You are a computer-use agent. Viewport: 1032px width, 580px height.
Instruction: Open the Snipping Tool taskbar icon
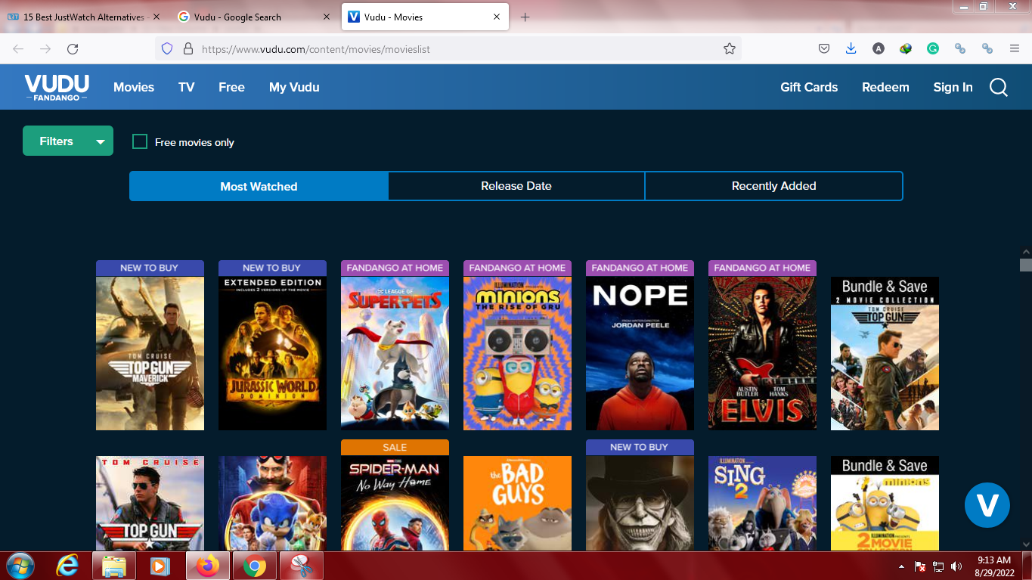point(301,566)
